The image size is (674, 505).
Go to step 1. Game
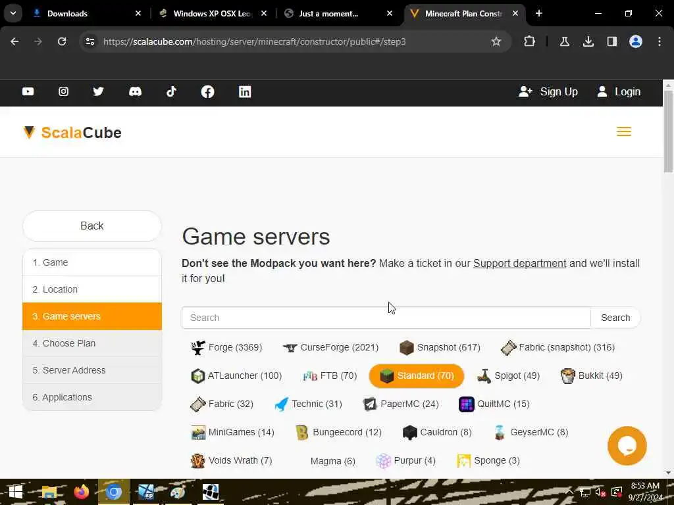(x=92, y=262)
